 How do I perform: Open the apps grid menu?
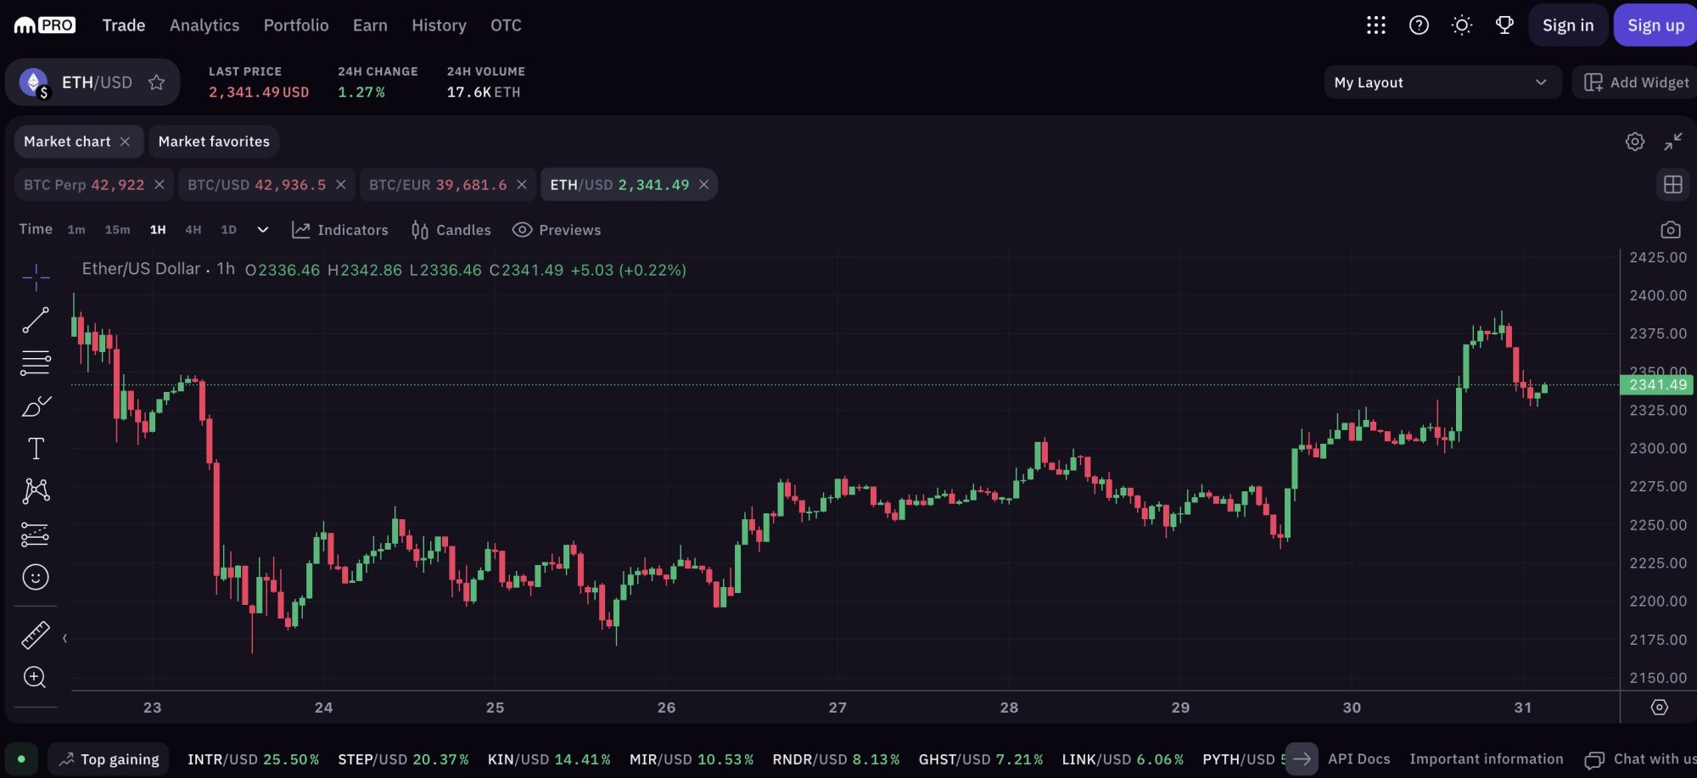(1375, 25)
